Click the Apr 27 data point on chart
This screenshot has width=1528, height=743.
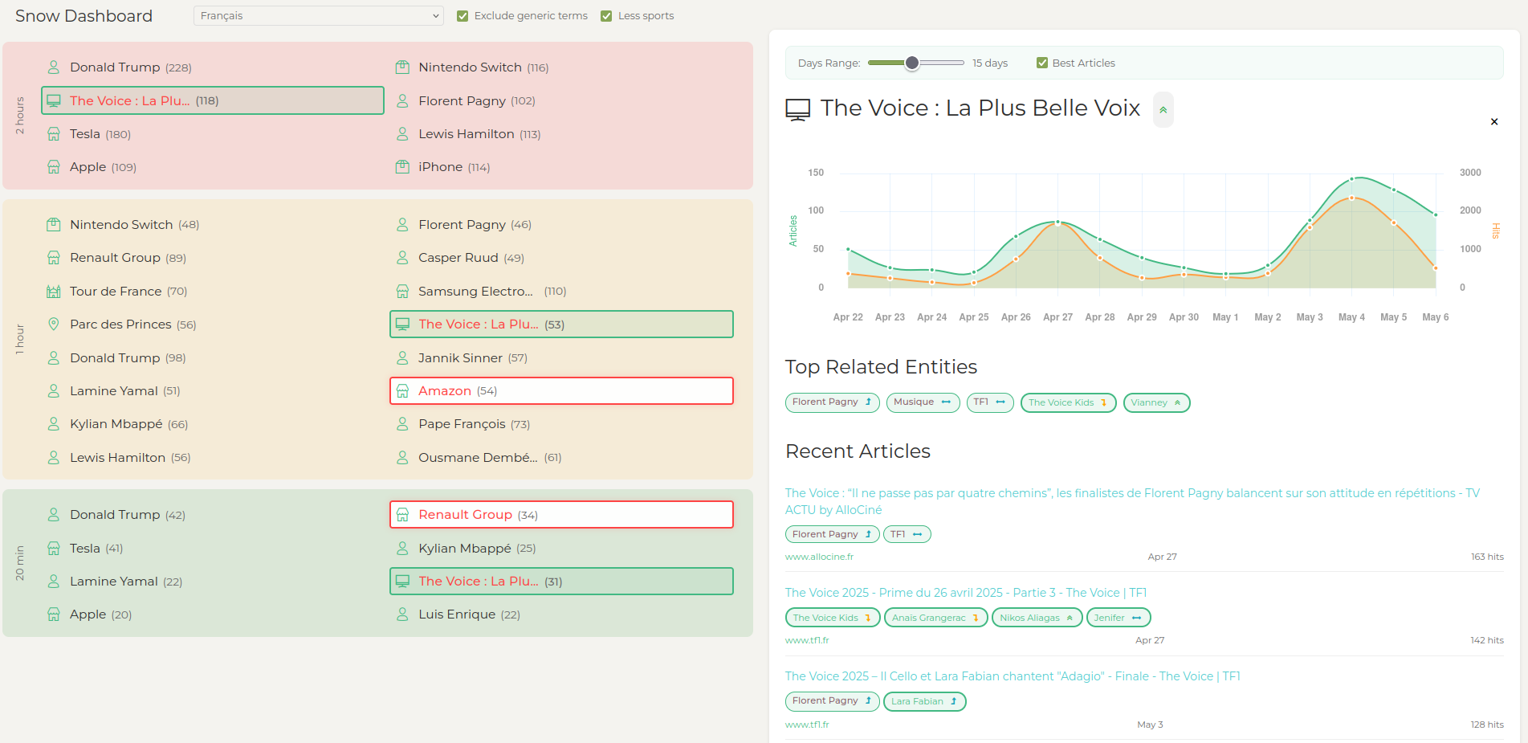(x=1057, y=222)
